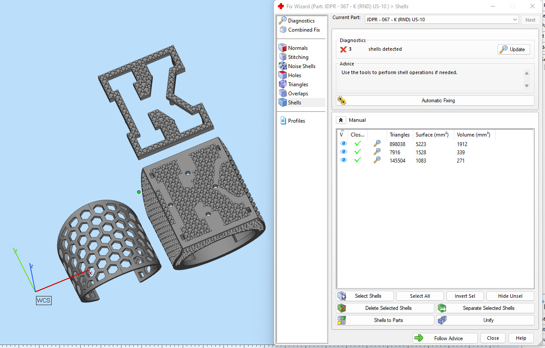Click the Shells to Parts button
This screenshot has height=348, width=545.
tap(385, 320)
